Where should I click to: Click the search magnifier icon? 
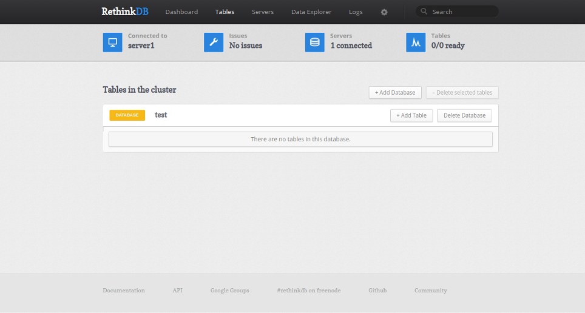pos(424,12)
